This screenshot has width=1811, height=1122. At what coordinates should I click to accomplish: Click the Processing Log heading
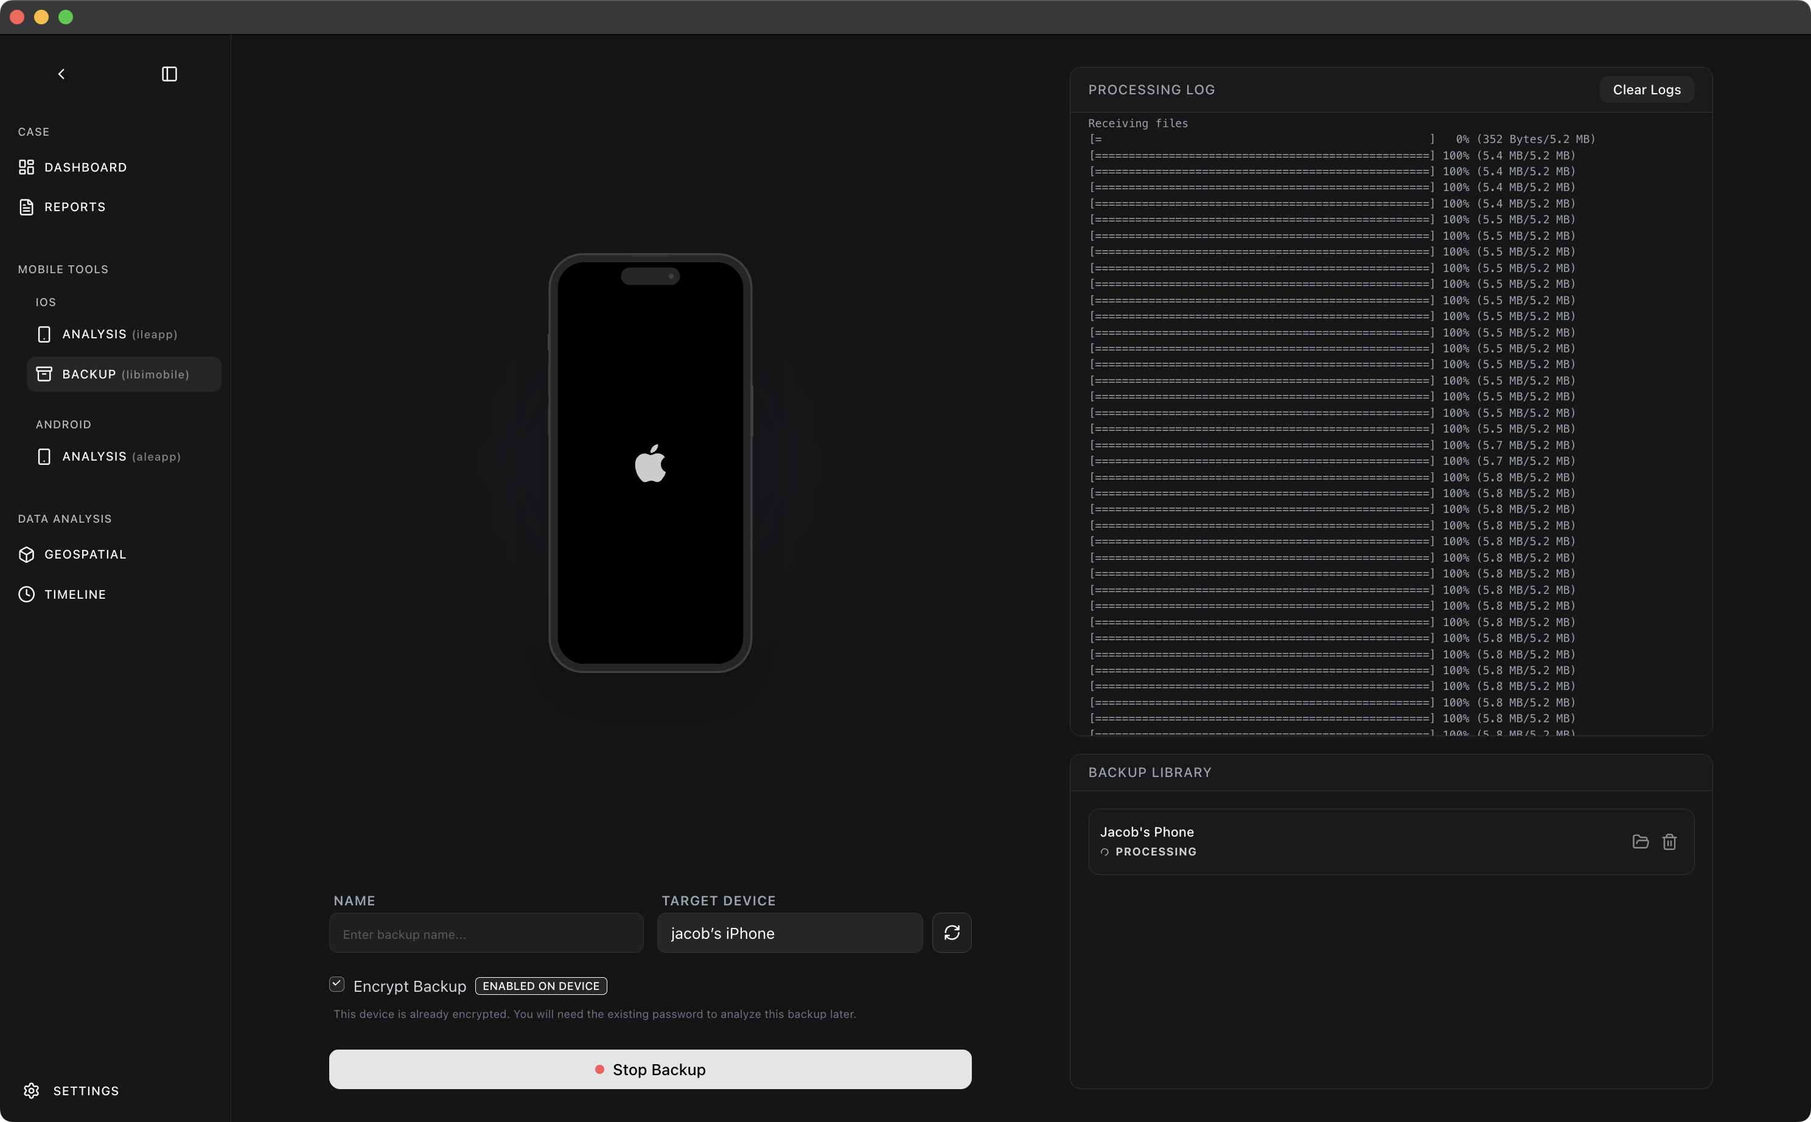(1151, 90)
